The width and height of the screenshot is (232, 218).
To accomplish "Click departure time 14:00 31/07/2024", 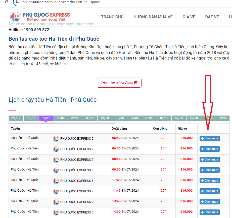I will point(125,212).
